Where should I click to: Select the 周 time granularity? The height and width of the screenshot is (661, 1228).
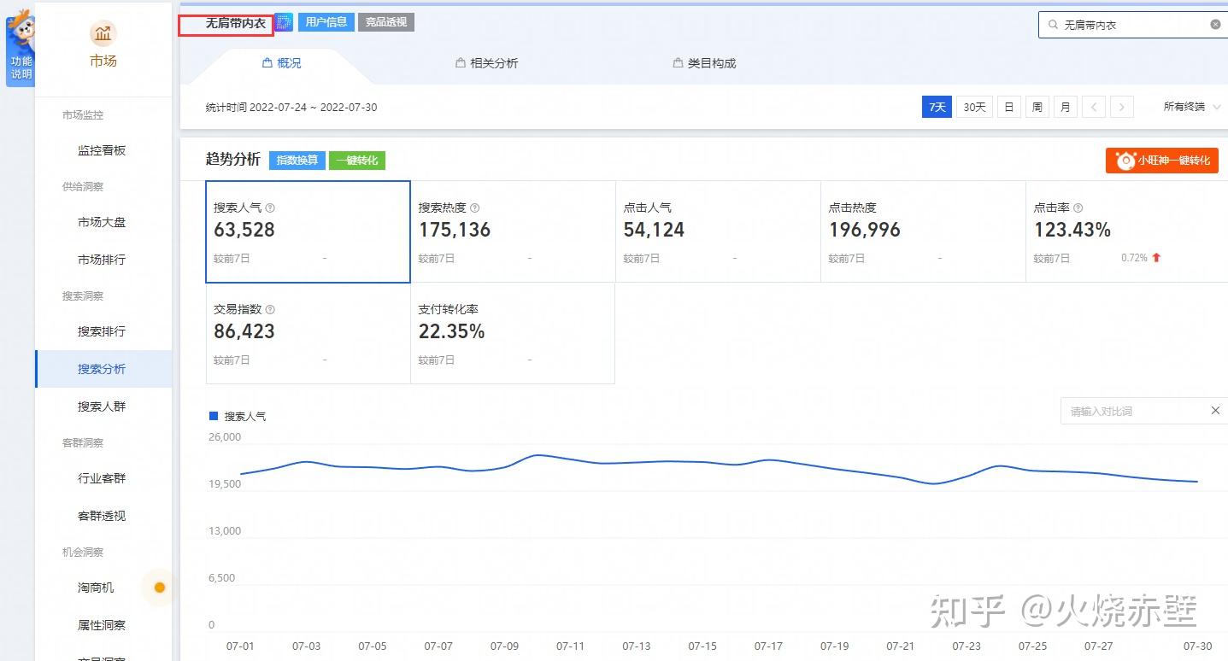click(x=1037, y=107)
